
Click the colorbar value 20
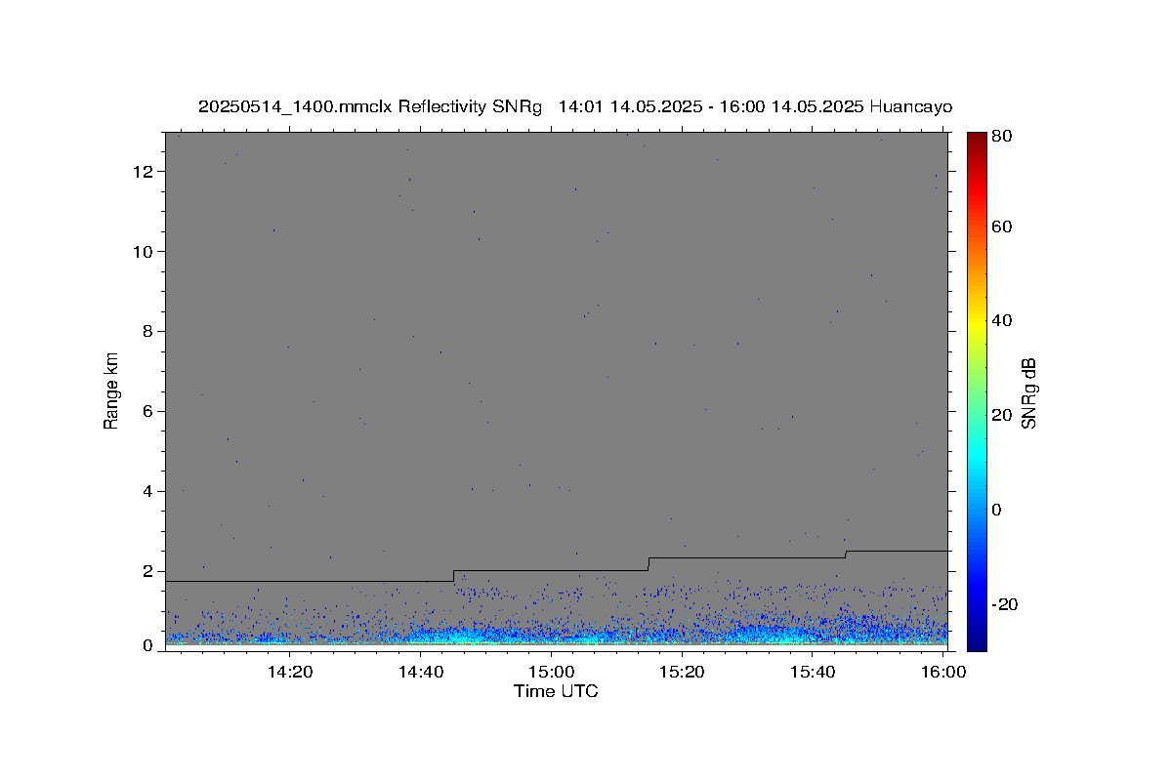click(x=1001, y=416)
